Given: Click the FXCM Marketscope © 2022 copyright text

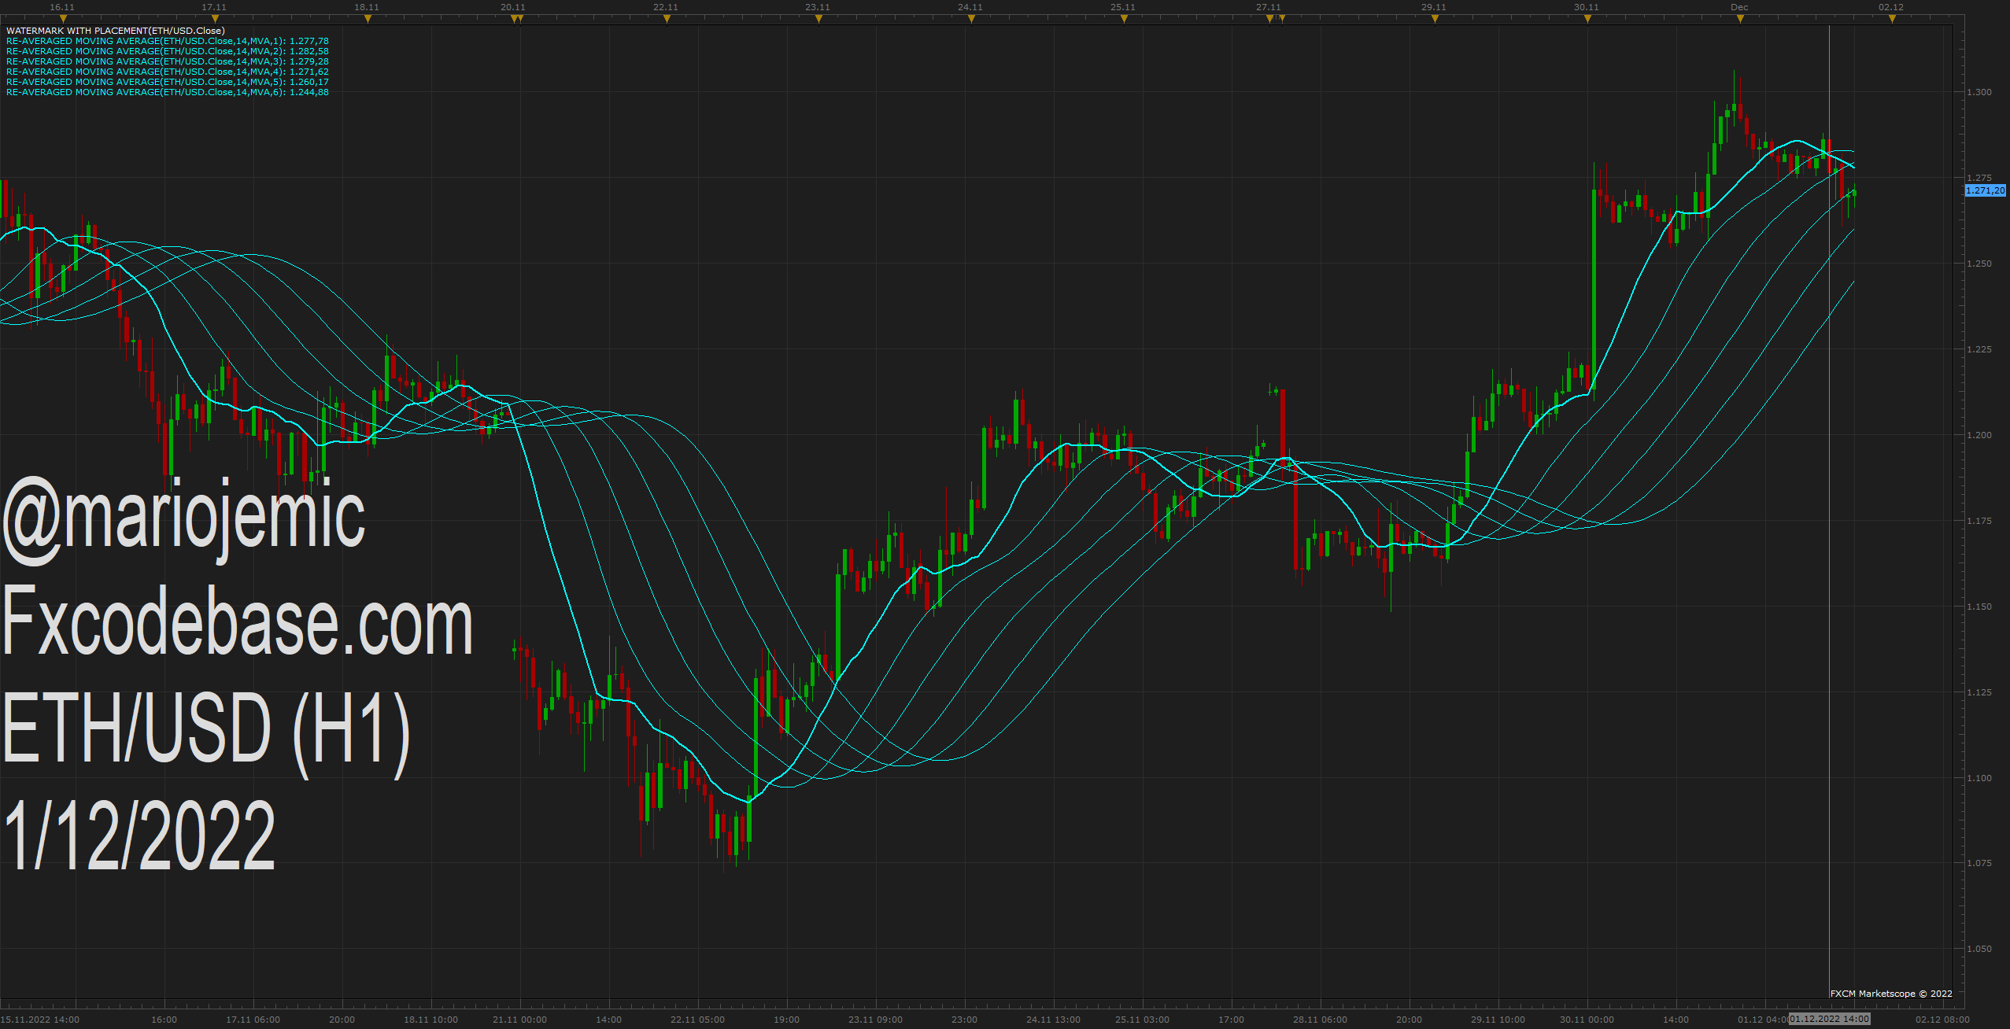Looking at the screenshot, I should coord(1891,994).
